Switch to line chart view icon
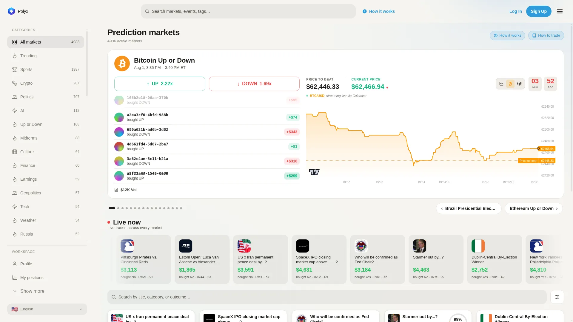 [501, 84]
